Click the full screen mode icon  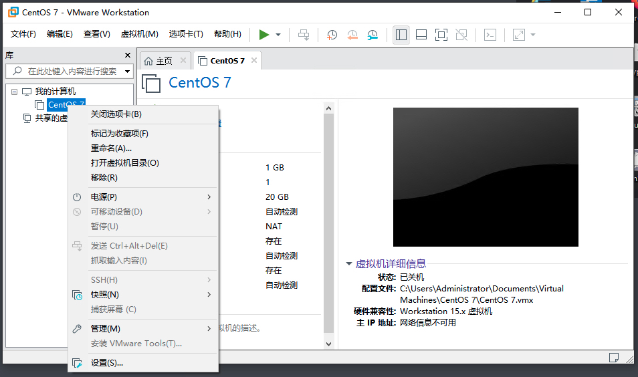(x=441, y=35)
